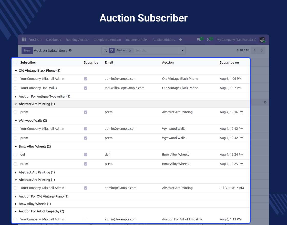Open the gear icon beside Auction Subscribers
This screenshot has height=225, width=287.
pyautogui.click(x=70, y=50)
